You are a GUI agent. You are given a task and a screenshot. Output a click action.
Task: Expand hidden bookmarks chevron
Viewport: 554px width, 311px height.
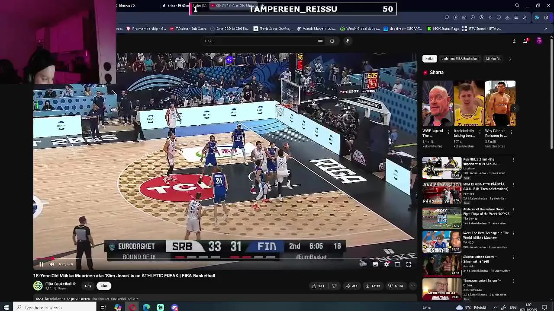[x=545, y=29]
